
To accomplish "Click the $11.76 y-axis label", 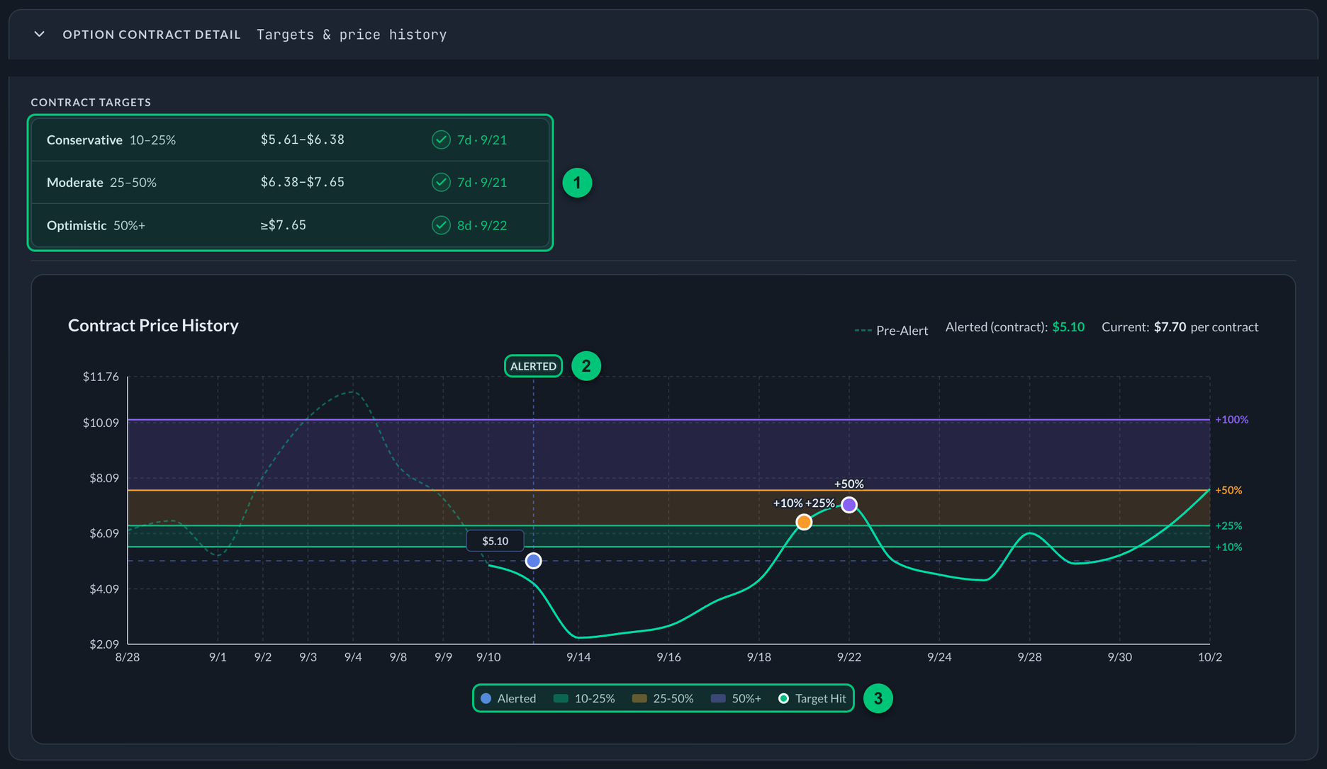I will click(x=101, y=377).
